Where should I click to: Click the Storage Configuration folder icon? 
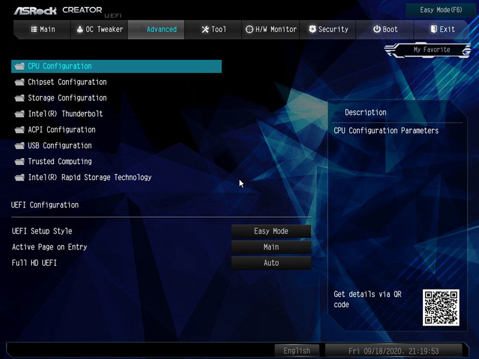click(20, 98)
